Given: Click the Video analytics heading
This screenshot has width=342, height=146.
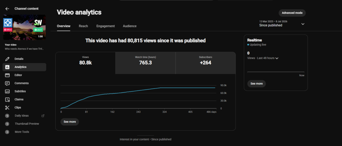Looking at the screenshot, I should 79,12.
